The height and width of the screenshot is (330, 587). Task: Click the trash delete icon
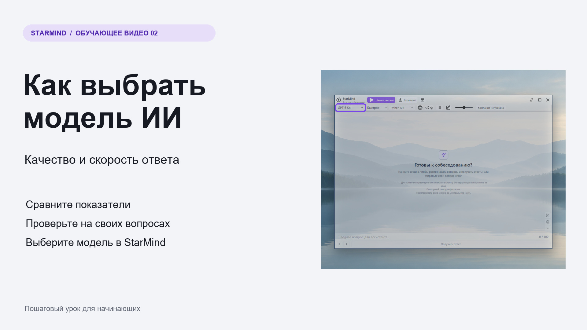(x=548, y=222)
